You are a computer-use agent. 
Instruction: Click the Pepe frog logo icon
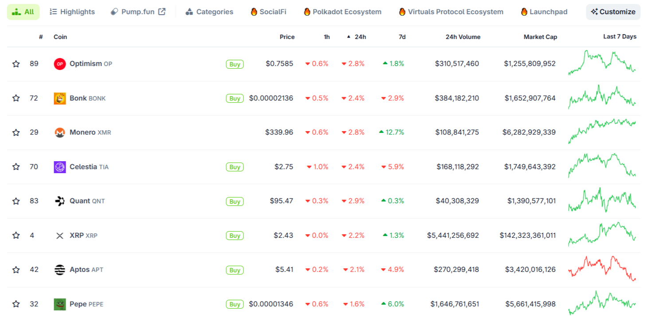coord(60,304)
